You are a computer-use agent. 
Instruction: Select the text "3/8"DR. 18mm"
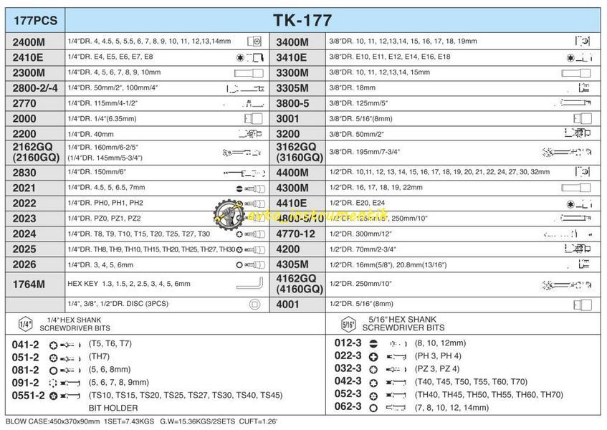[x=353, y=87]
